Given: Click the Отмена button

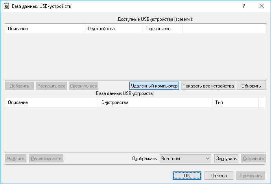Looking at the screenshot, I should 219,176.
